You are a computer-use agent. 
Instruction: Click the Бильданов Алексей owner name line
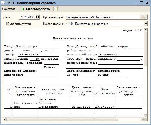pos(20,71)
